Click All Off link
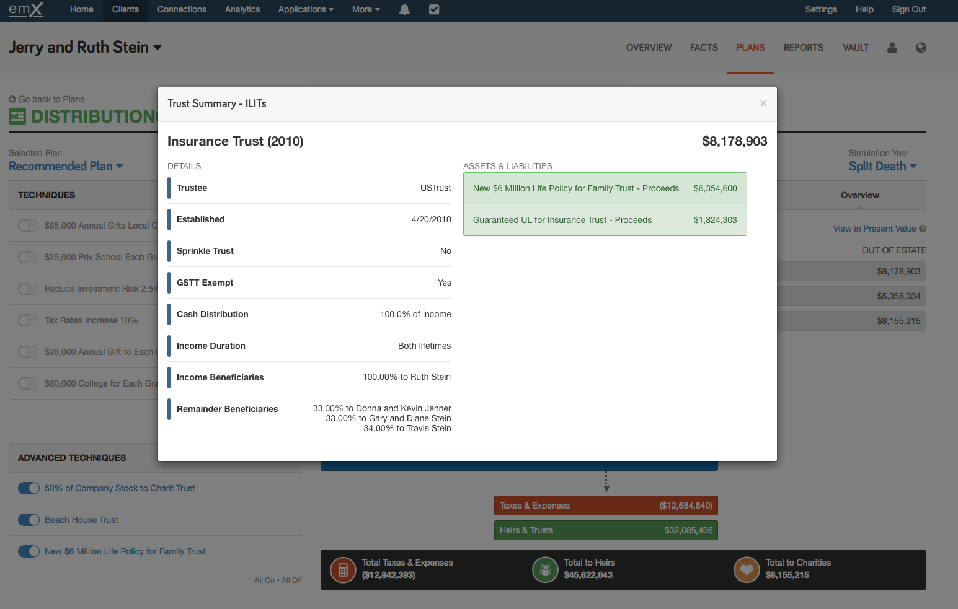958x609 pixels. 292,581
